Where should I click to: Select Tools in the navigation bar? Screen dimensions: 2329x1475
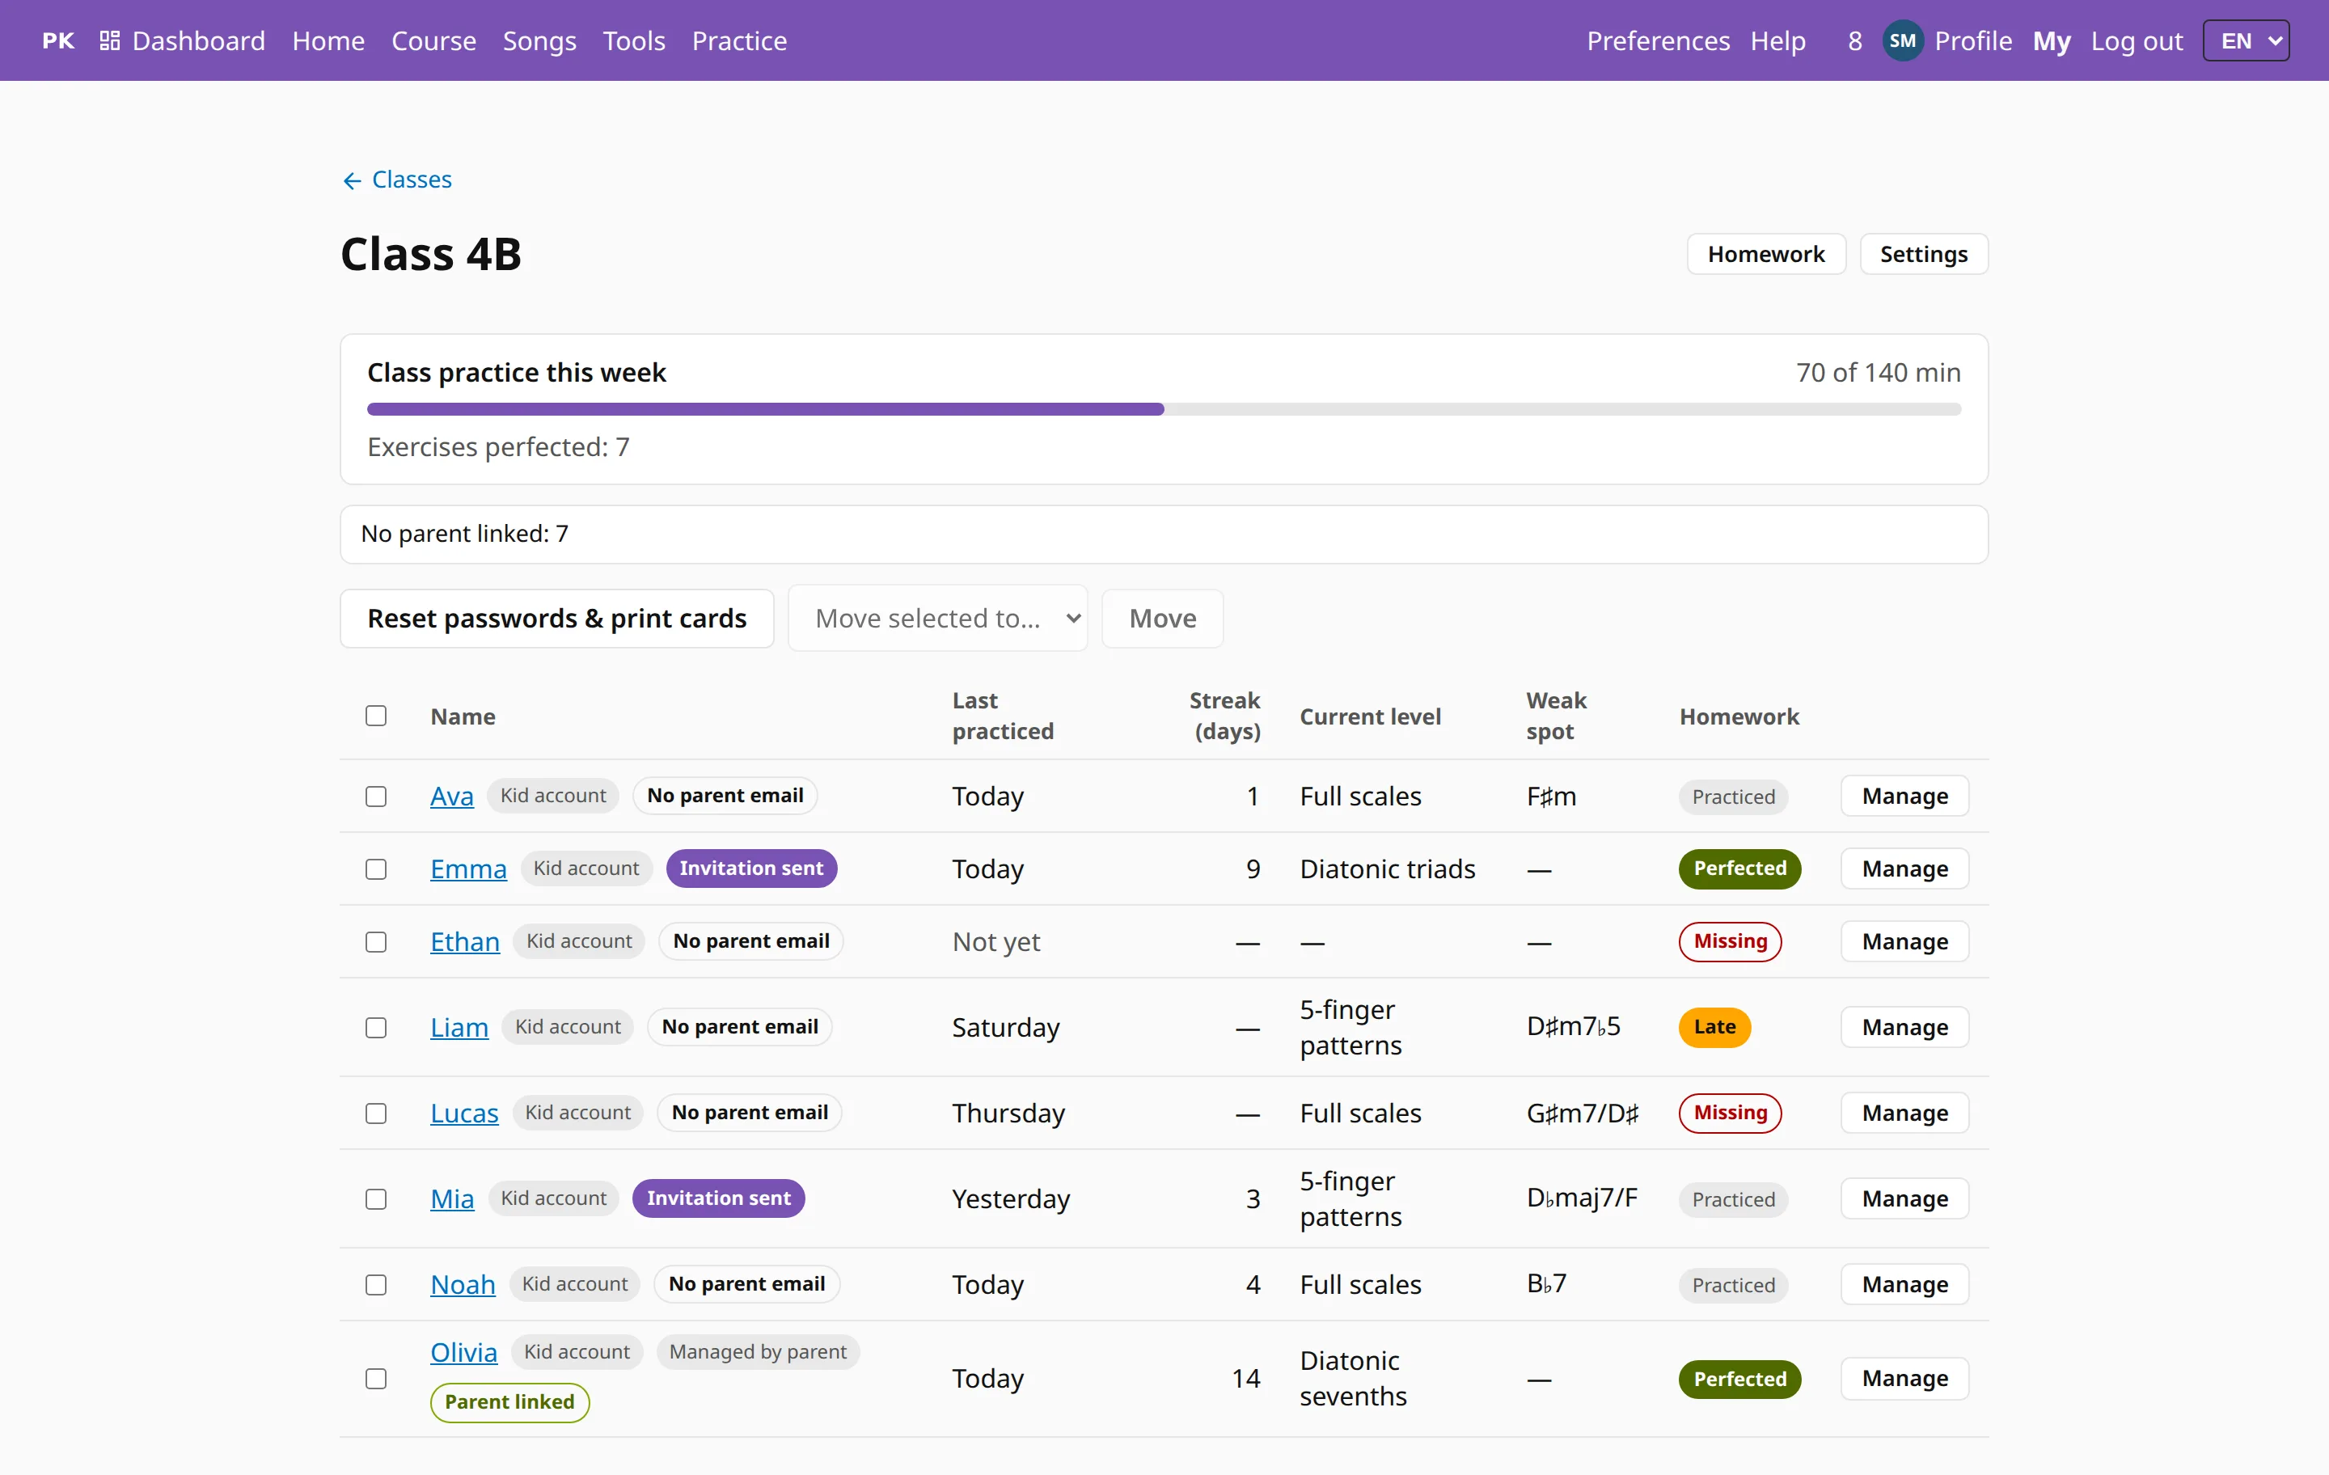click(635, 40)
